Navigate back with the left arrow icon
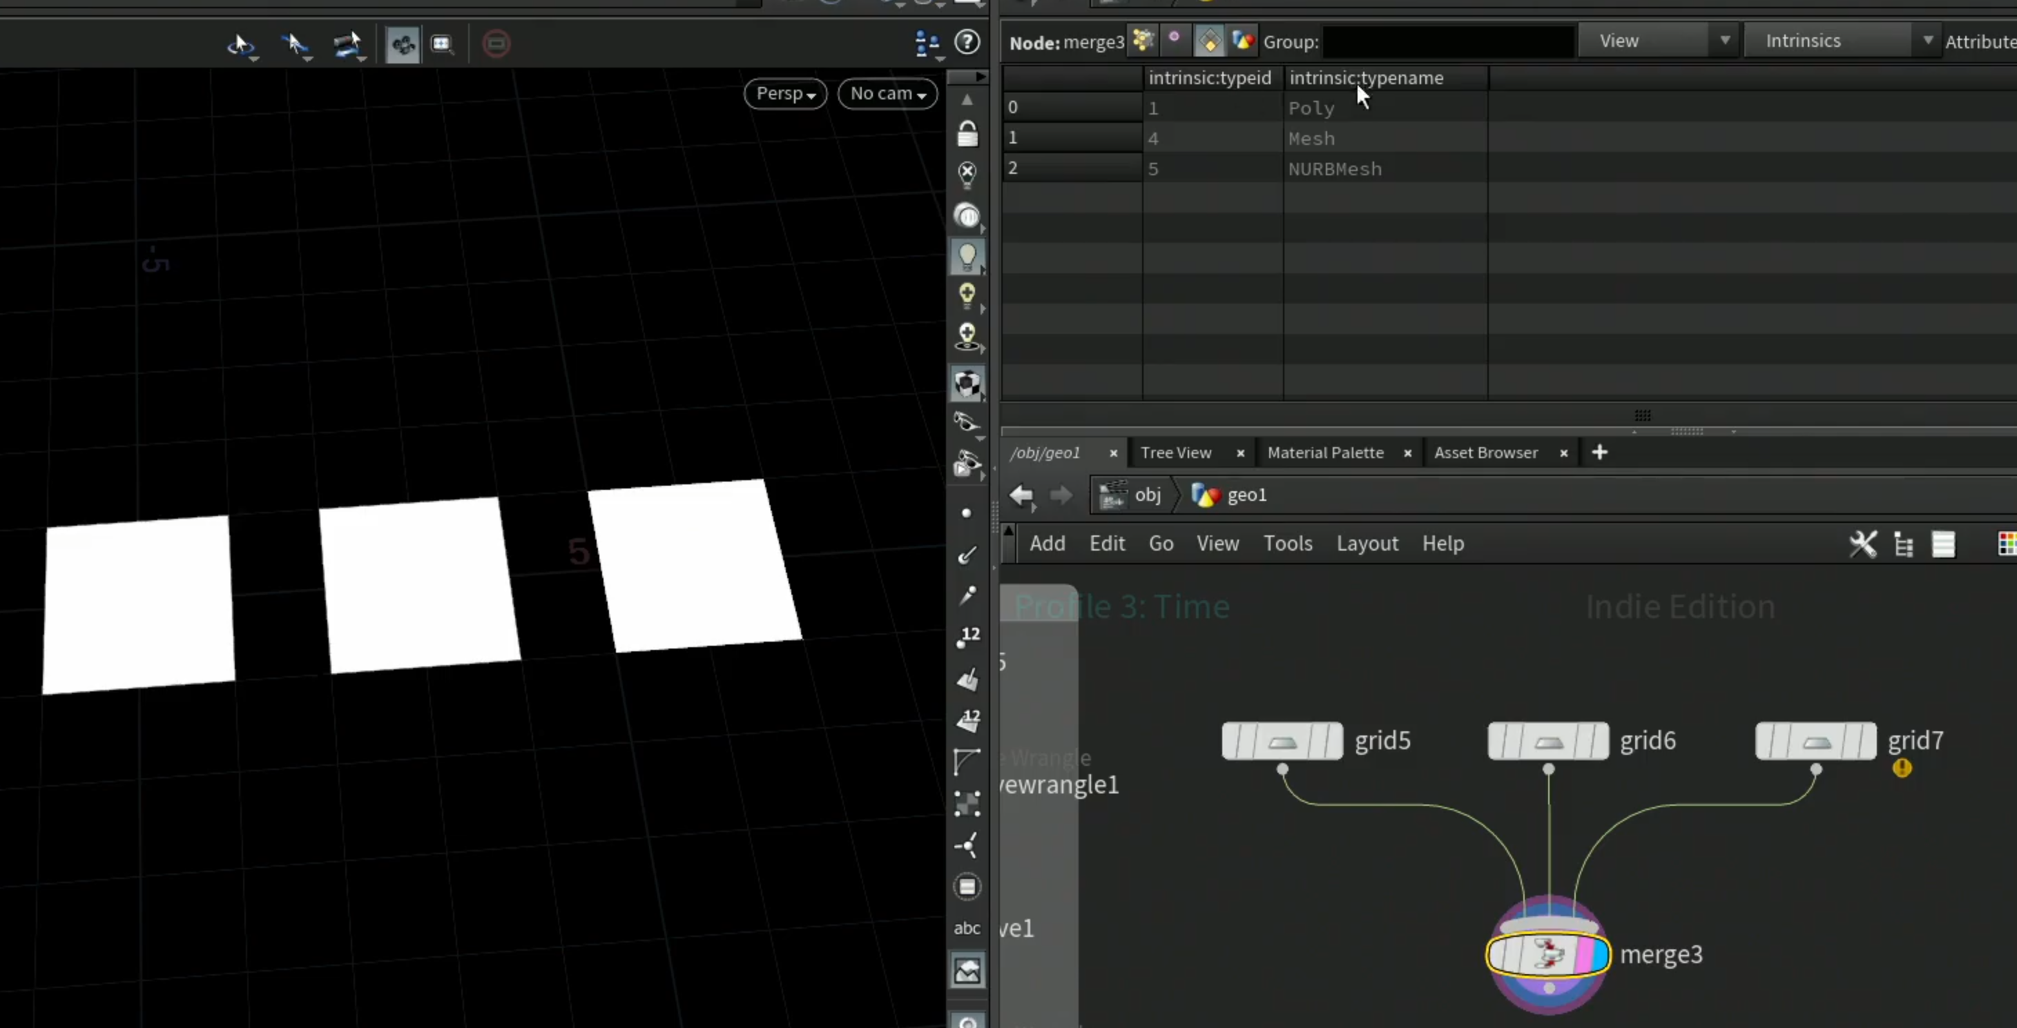Screen dimensions: 2017x1028 [1021, 495]
